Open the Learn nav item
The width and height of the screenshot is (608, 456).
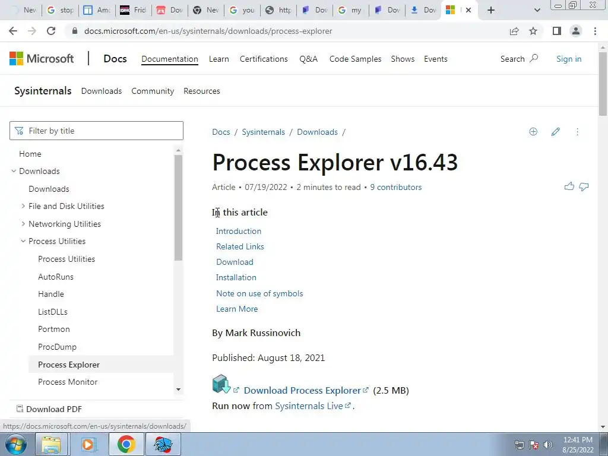click(x=218, y=59)
